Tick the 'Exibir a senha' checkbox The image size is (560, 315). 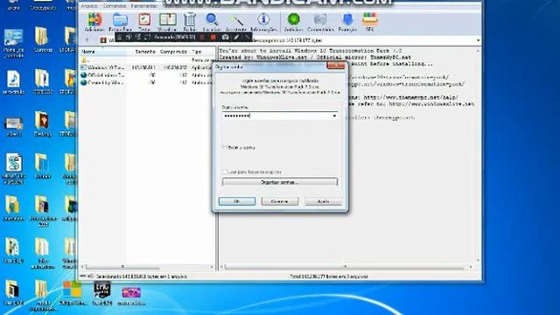point(225,147)
